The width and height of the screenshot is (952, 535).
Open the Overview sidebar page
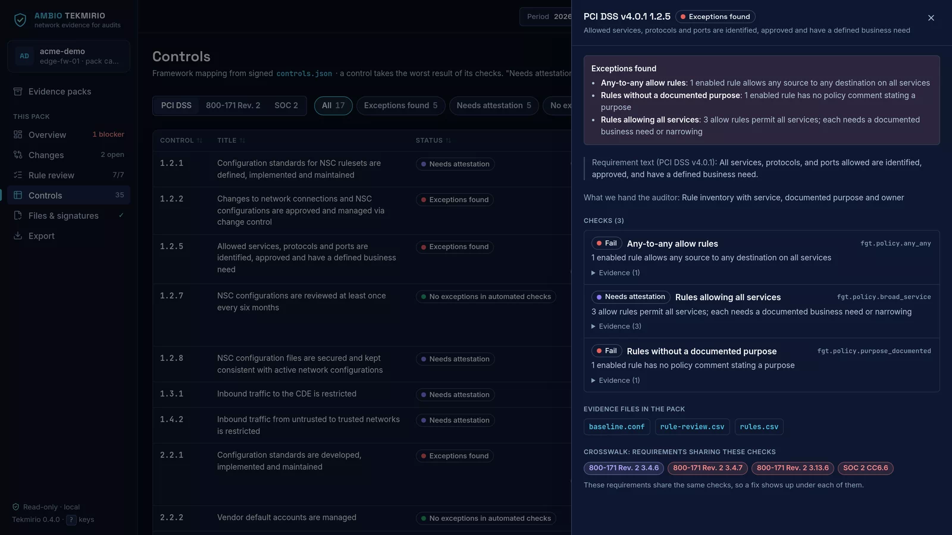tap(68, 135)
